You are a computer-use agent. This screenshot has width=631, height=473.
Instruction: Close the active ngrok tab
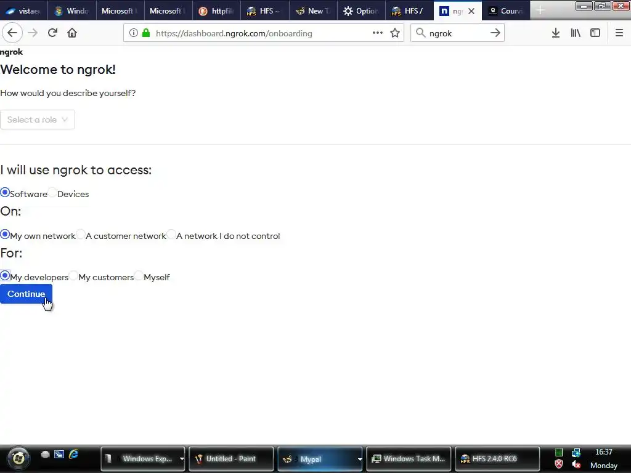pyautogui.click(x=471, y=11)
